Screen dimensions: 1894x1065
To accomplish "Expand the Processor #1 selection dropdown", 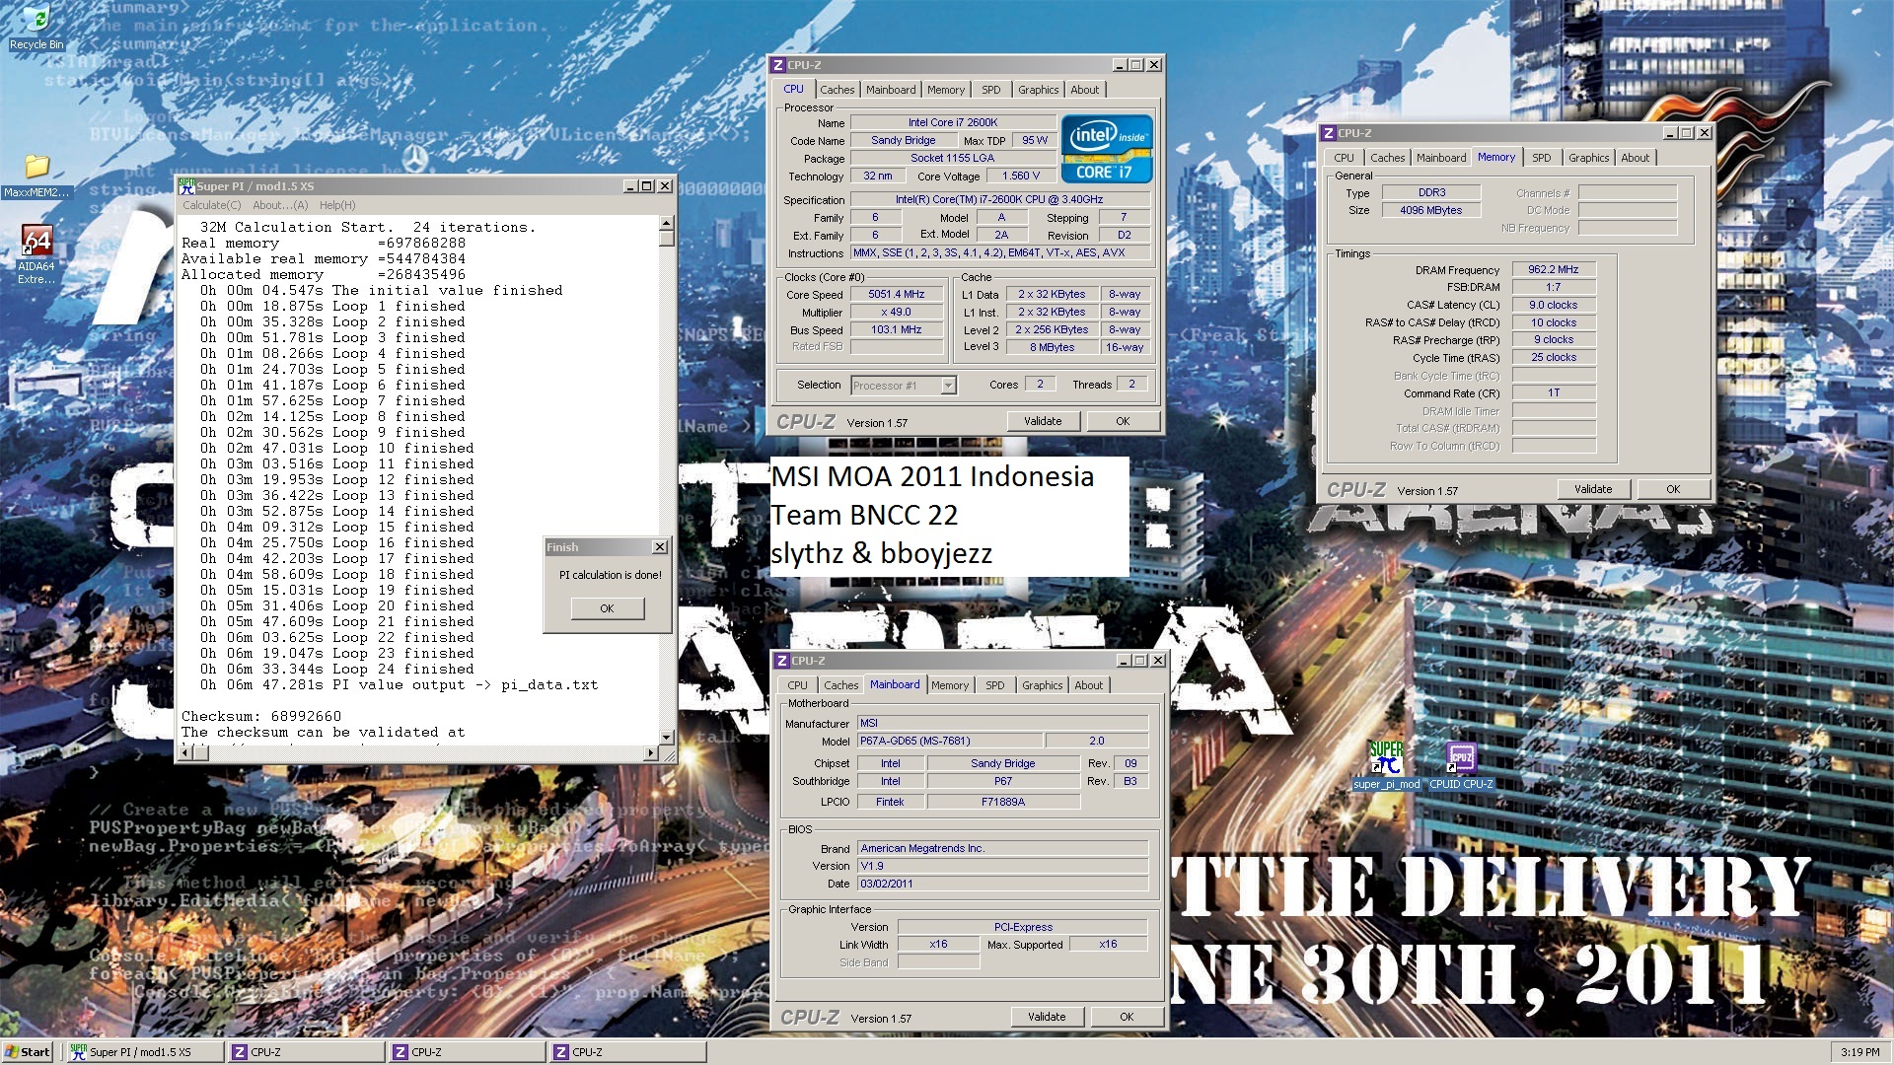I will click(x=948, y=386).
